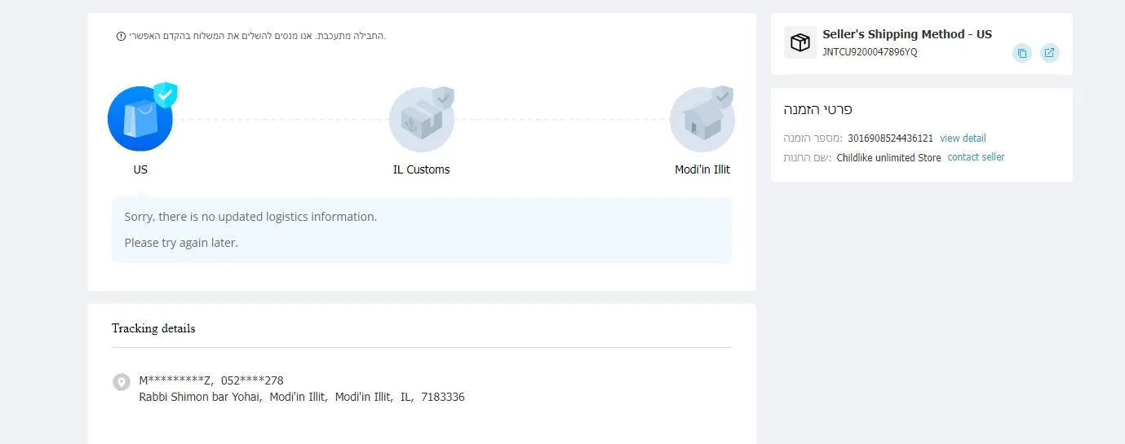Select the US shopping bag stage icon

click(140, 119)
